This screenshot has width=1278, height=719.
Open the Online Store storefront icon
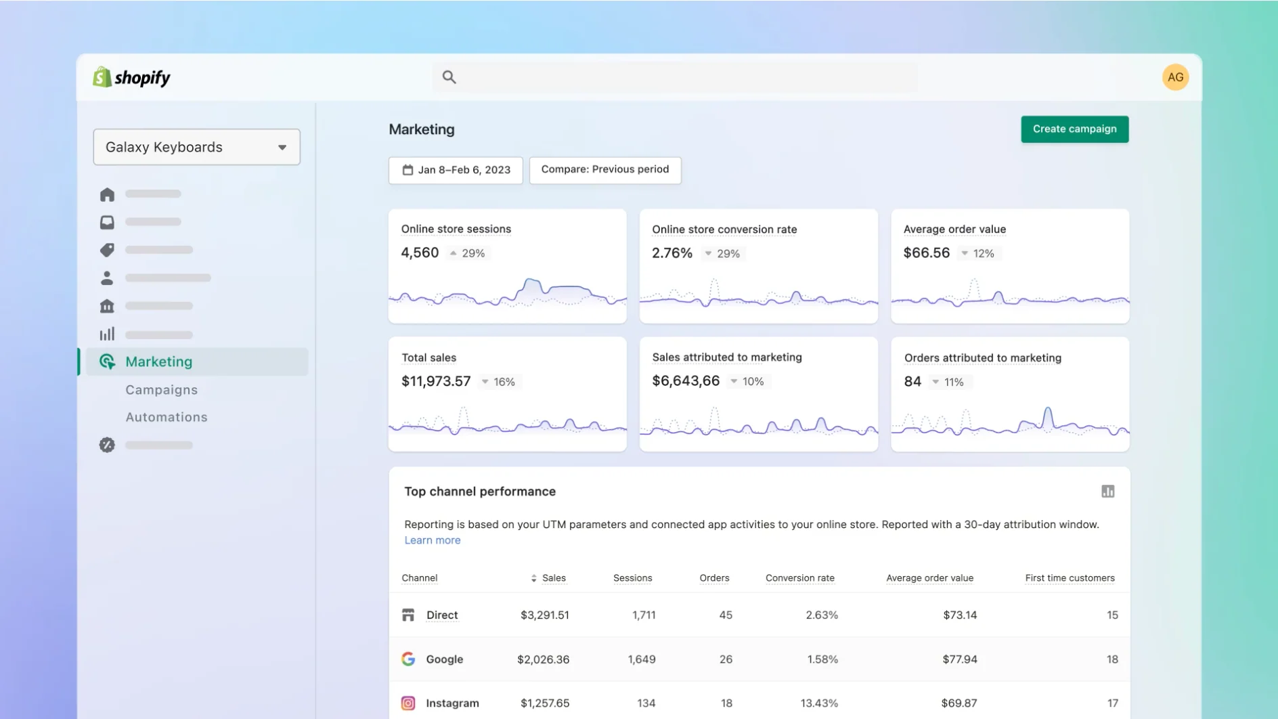click(107, 305)
